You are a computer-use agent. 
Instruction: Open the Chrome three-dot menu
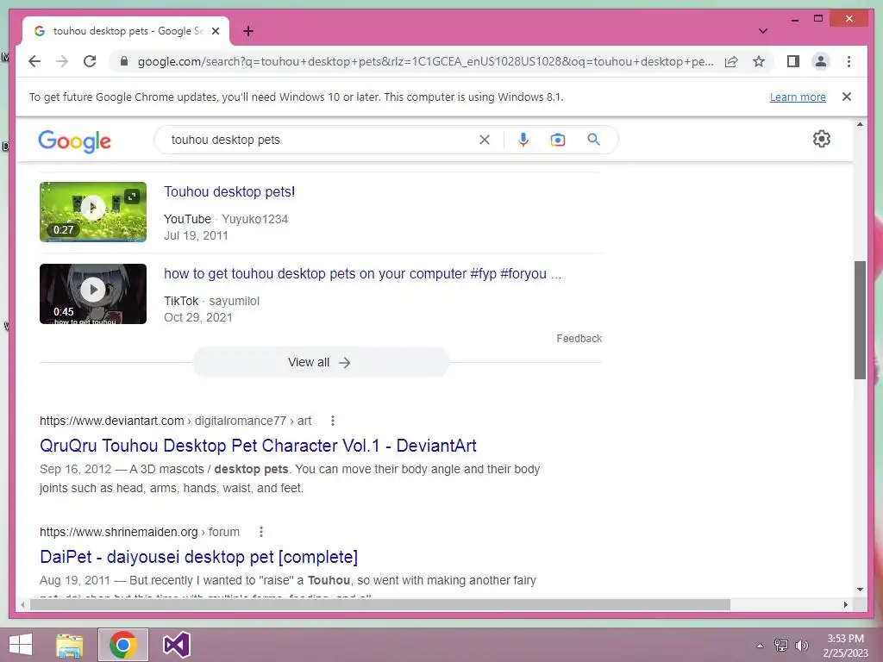coord(849,61)
